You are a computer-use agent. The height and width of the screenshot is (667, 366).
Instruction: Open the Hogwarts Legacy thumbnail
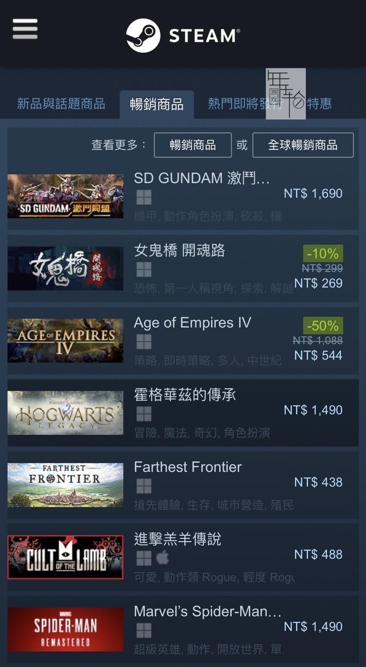(66, 413)
